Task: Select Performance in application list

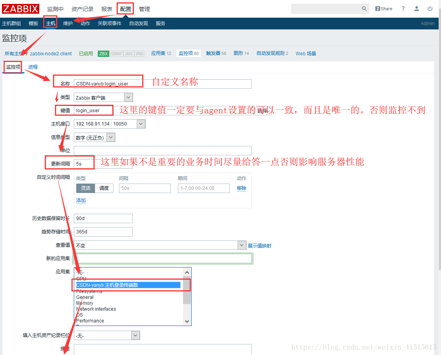Action: pyautogui.click(x=90, y=321)
